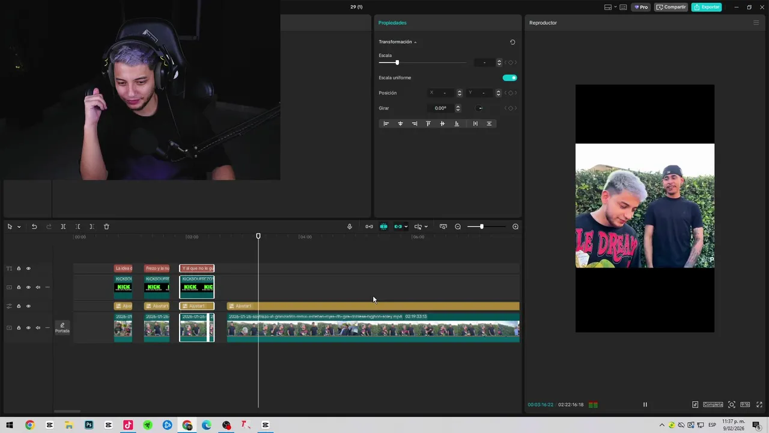Open the Propiedades tab
769x433 pixels.
pyautogui.click(x=392, y=23)
